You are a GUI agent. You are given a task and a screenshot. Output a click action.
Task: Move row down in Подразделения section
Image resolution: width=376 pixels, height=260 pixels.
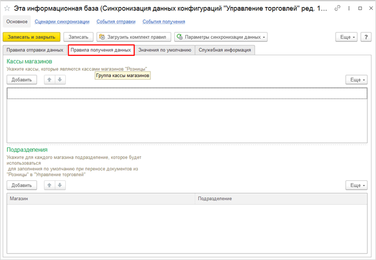coord(59,185)
